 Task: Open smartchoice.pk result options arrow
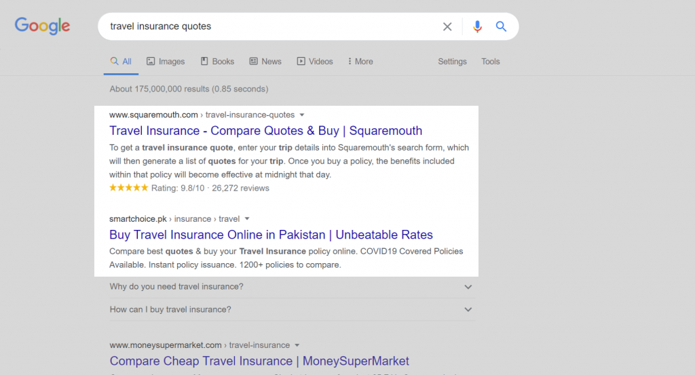tap(247, 219)
